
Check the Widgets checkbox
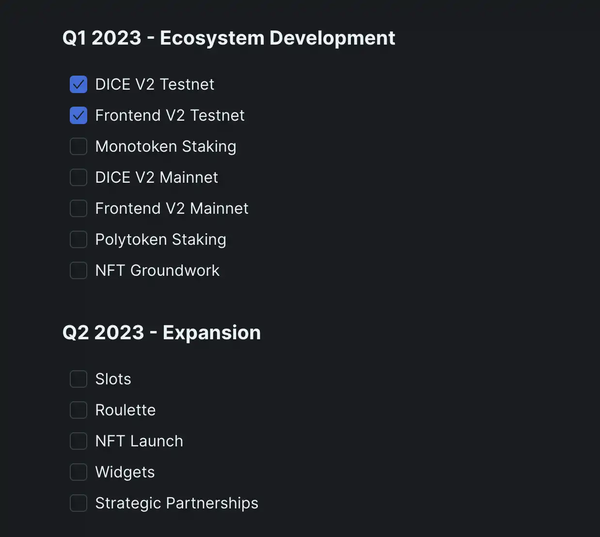[x=79, y=472]
